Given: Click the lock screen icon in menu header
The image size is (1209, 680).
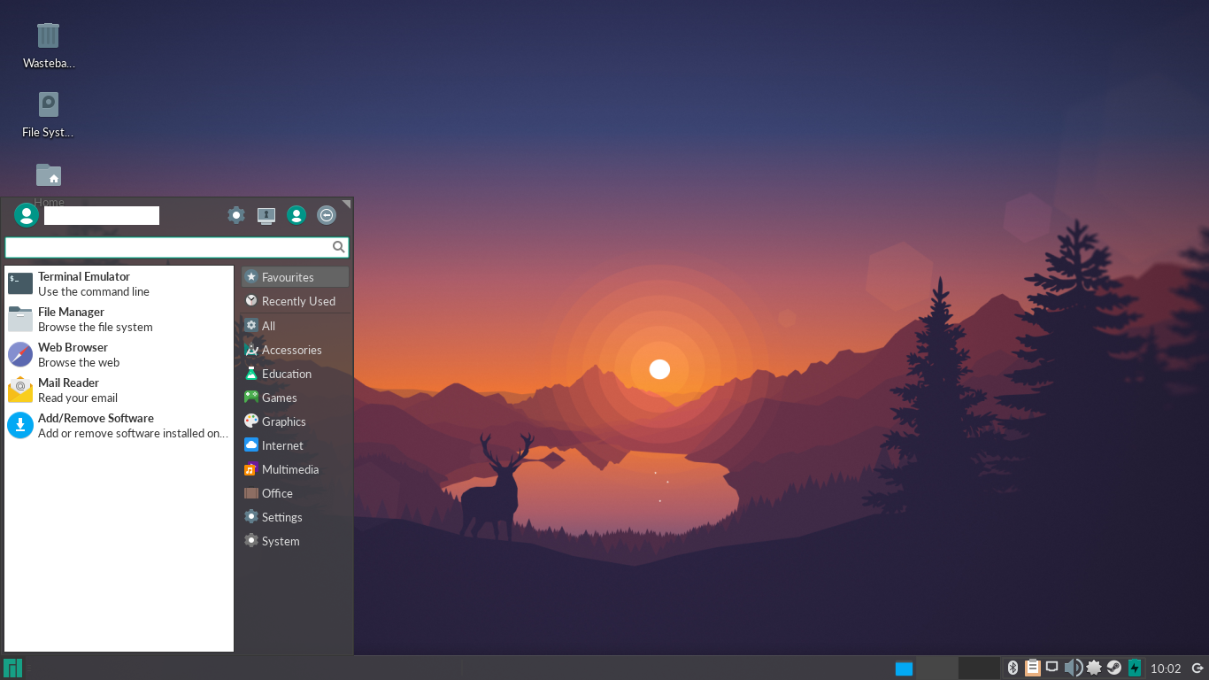Looking at the screenshot, I should click(x=266, y=215).
